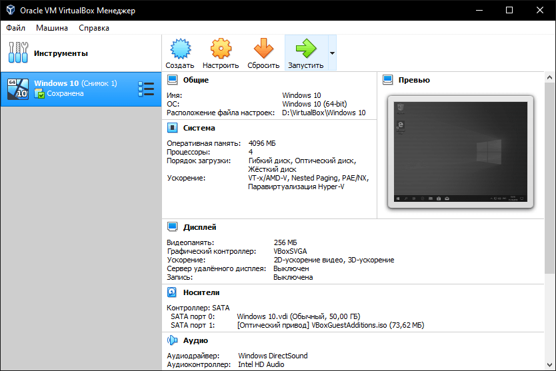The height and width of the screenshot is (371, 556).
Task: Open the Справка menu
Action: 94,28
